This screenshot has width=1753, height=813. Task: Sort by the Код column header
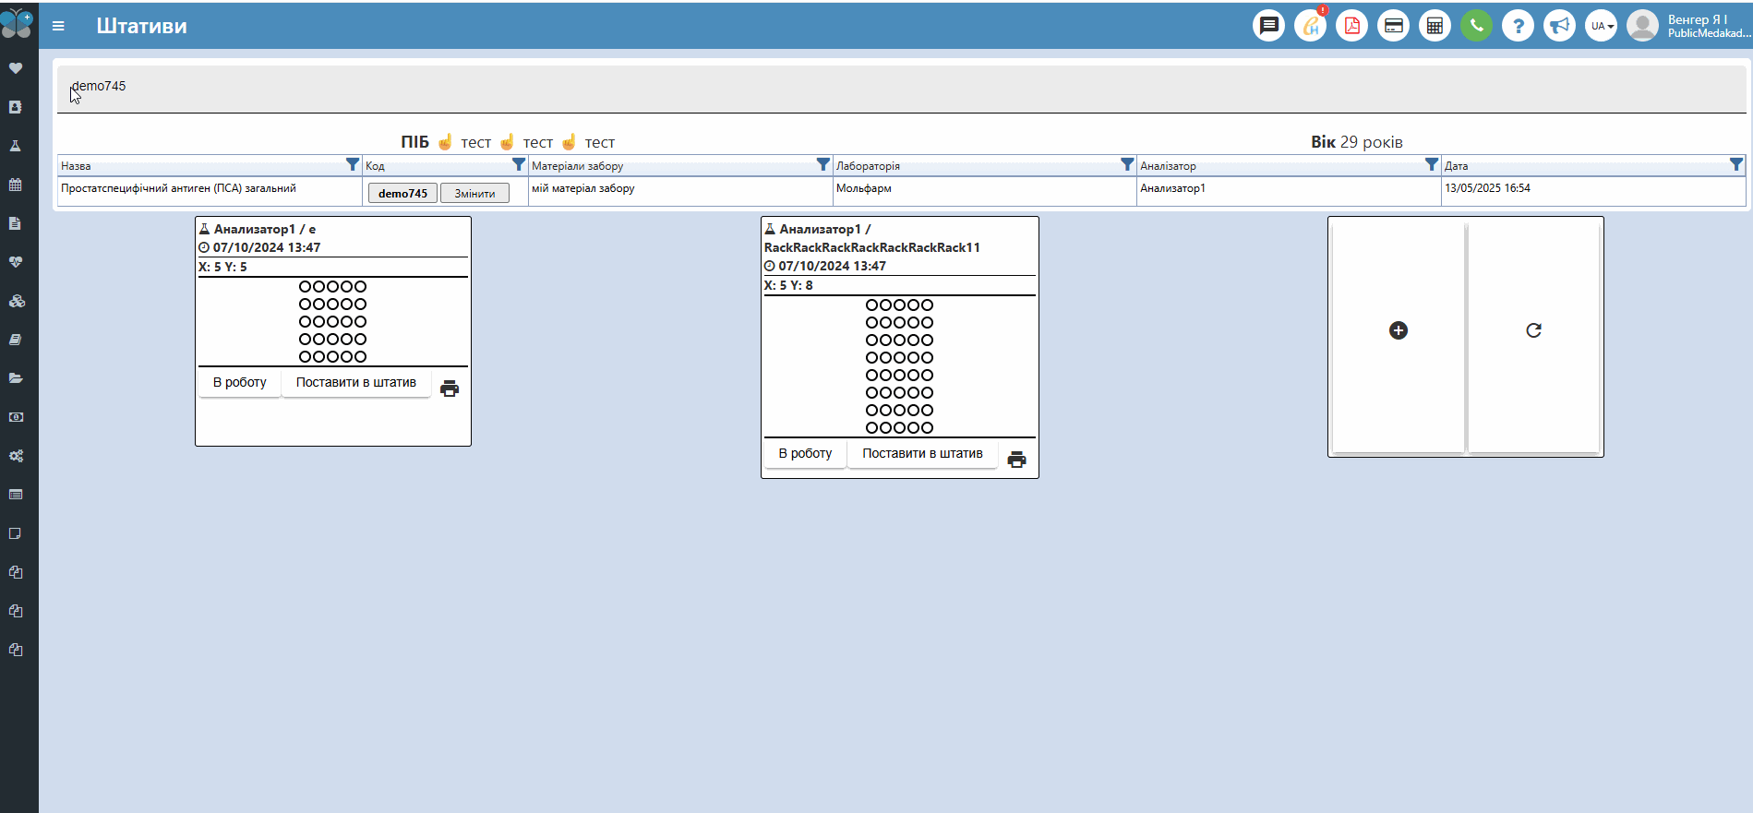(375, 166)
